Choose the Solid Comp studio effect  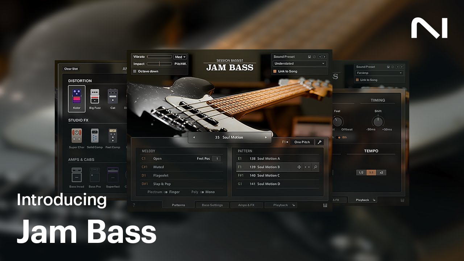point(95,138)
